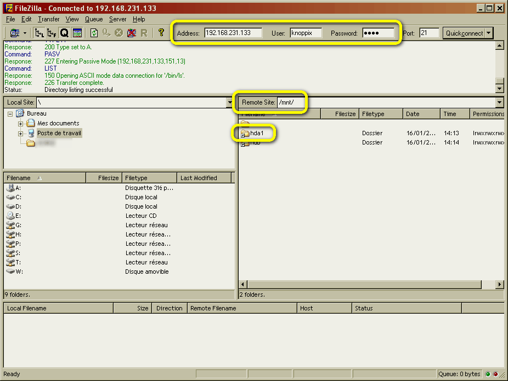Select the S: network drive icon
Image resolution: width=508 pixels, height=381 pixels.
pyautogui.click(x=10, y=253)
